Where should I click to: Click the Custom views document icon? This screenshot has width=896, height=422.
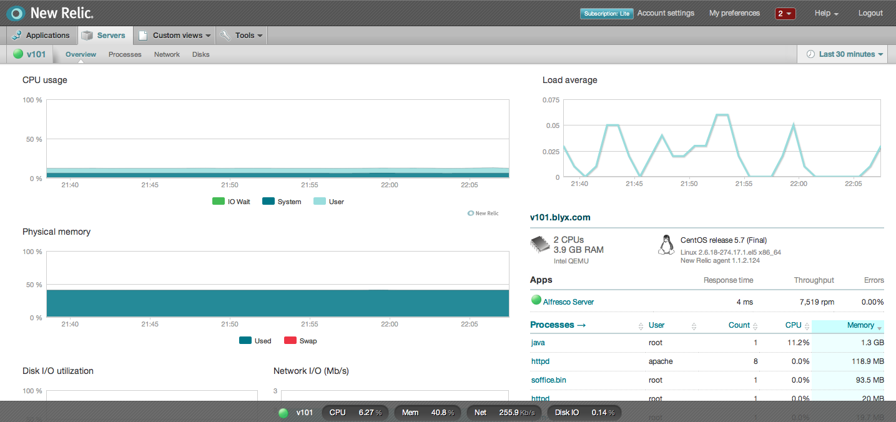click(143, 36)
